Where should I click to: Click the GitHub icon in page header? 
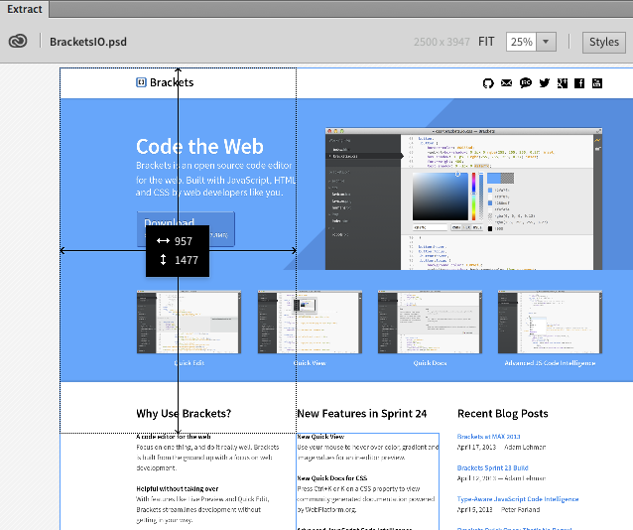coord(487,83)
